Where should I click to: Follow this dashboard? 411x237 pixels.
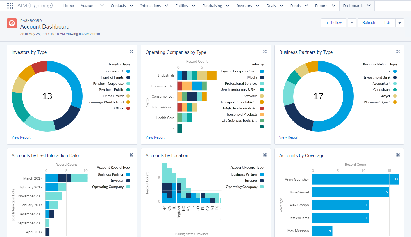(x=334, y=23)
